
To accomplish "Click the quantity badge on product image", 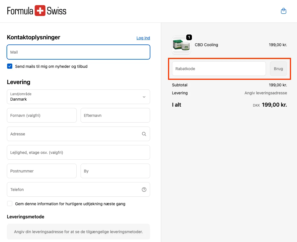I will 189,37.
